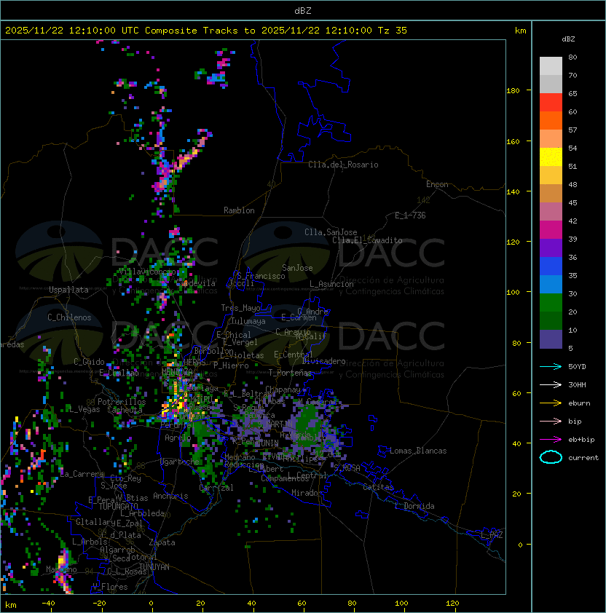This screenshot has width=606, height=613.
Task: Click the 'TUPUNGATO' place label
Action: [x=118, y=507]
